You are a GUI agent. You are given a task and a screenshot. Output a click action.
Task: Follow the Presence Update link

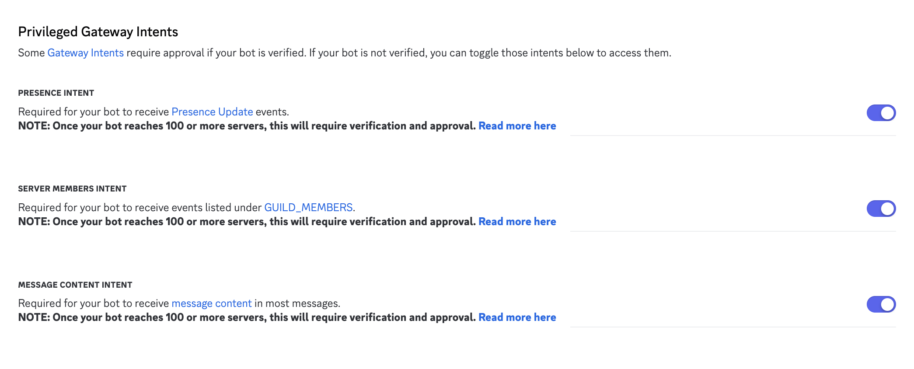[x=212, y=112]
